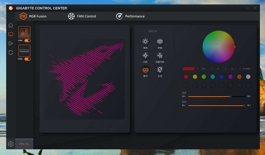This screenshot has height=155, width=265.
Task: Select the breathing (呼吸) wave effect icon
Action: (160, 41)
